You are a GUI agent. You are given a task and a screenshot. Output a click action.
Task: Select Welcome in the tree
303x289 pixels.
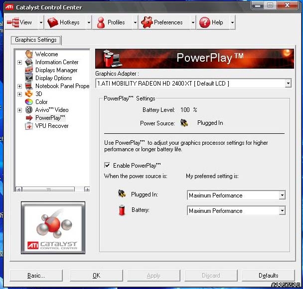click(x=46, y=54)
